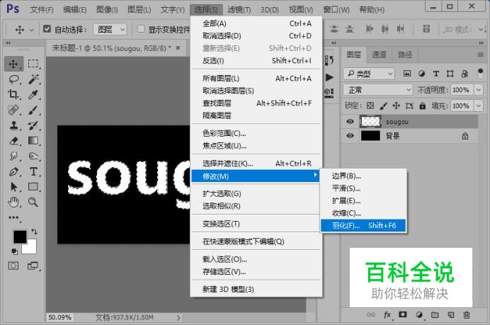Select the Brush tool
Viewport: 490px width, 325px height.
33,110
